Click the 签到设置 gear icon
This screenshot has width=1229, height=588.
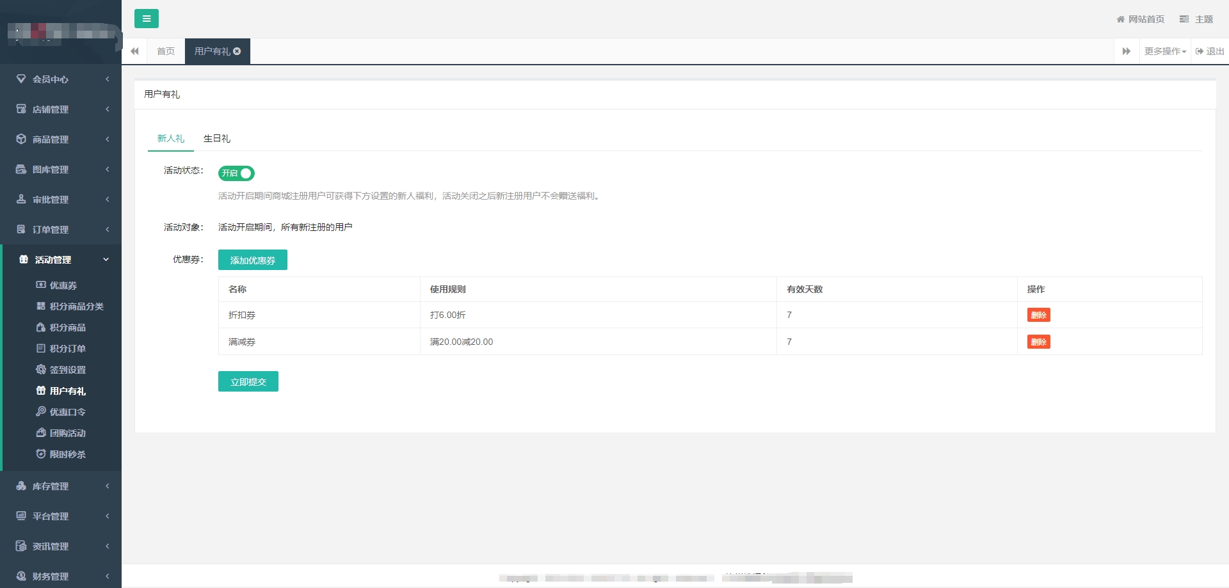coord(41,369)
